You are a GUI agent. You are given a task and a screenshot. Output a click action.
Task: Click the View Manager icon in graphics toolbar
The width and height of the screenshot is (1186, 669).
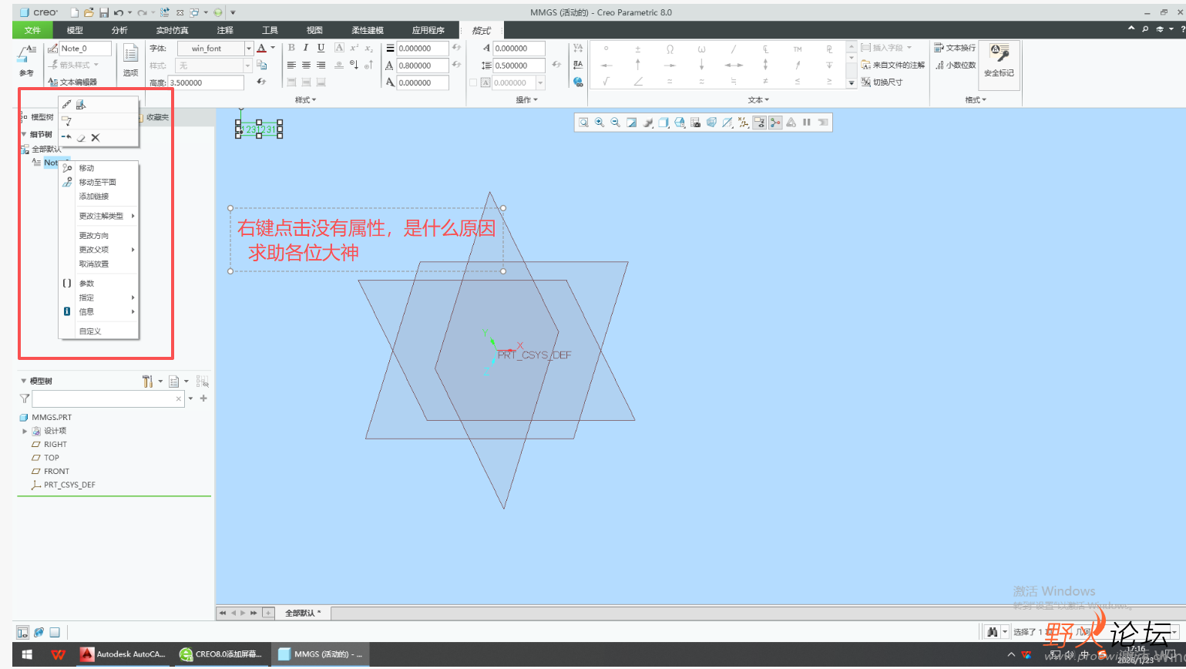click(x=696, y=123)
